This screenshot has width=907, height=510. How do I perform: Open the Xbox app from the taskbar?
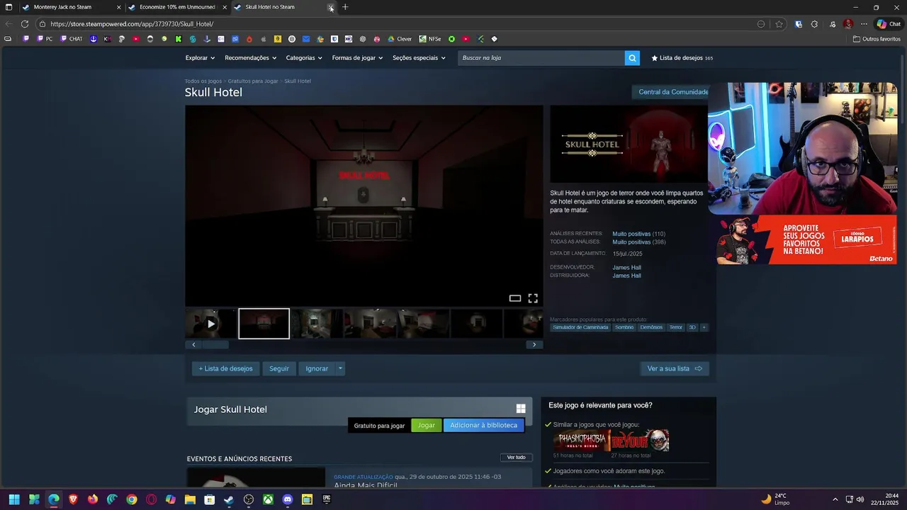coord(268,499)
